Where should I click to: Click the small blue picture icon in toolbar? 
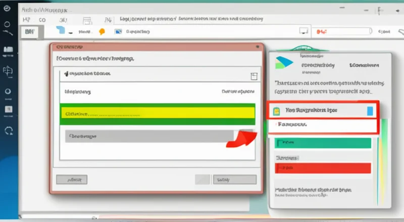pyautogui.click(x=118, y=31)
